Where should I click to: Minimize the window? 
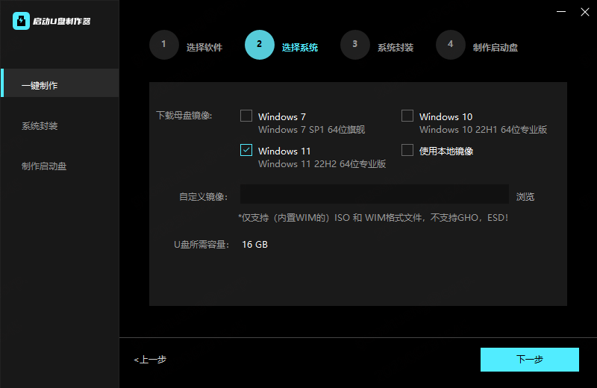tap(557, 13)
